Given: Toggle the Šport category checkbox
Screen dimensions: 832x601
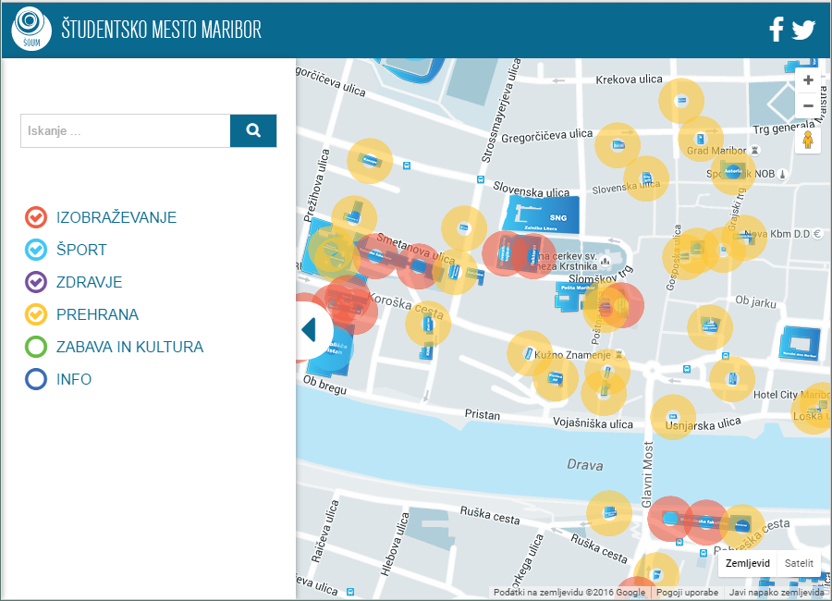Looking at the screenshot, I should pyautogui.click(x=35, y=250).
